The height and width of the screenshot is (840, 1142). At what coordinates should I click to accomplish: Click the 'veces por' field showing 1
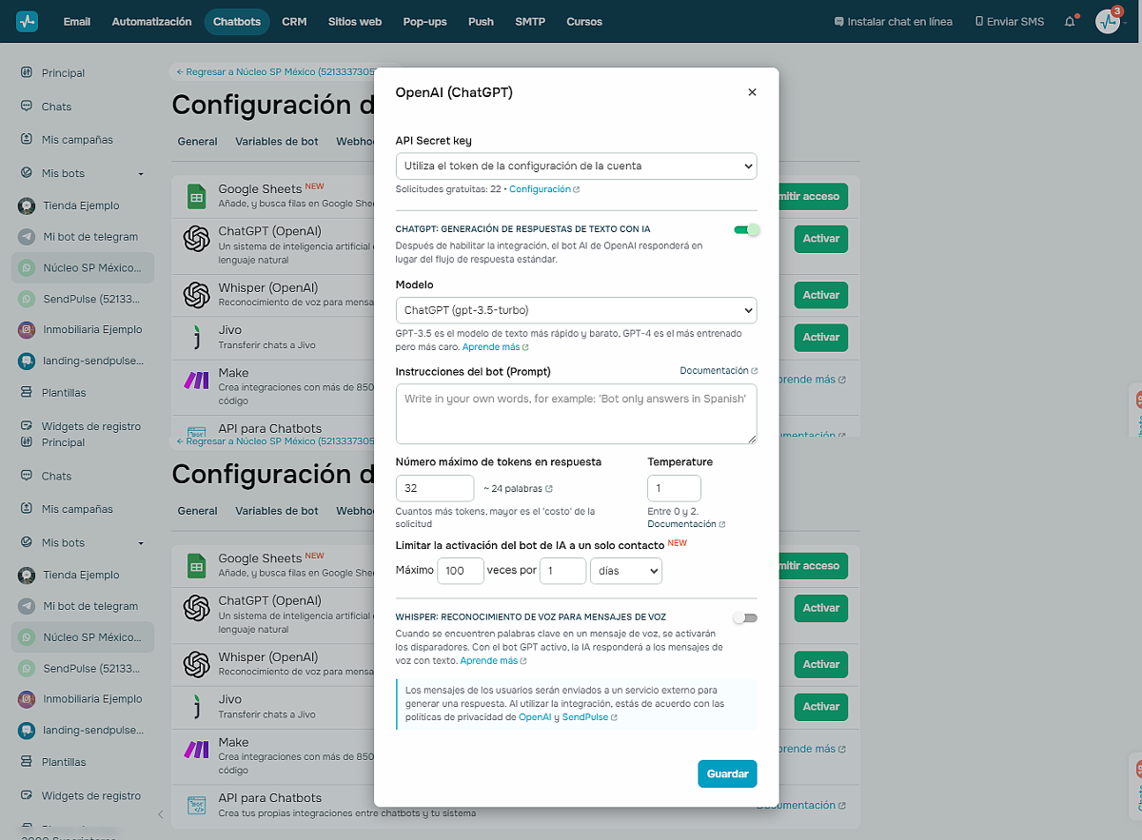click(x=562, y=571)
